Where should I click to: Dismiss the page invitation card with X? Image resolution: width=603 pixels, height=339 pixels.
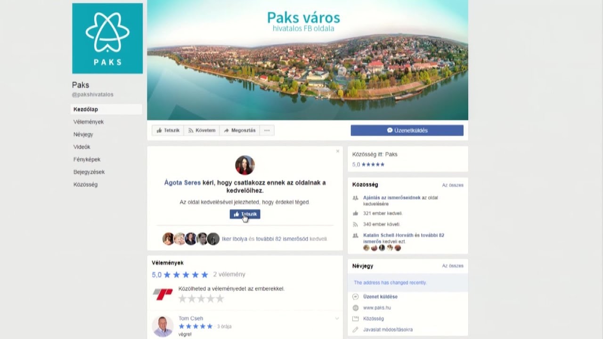coord(337,151)
